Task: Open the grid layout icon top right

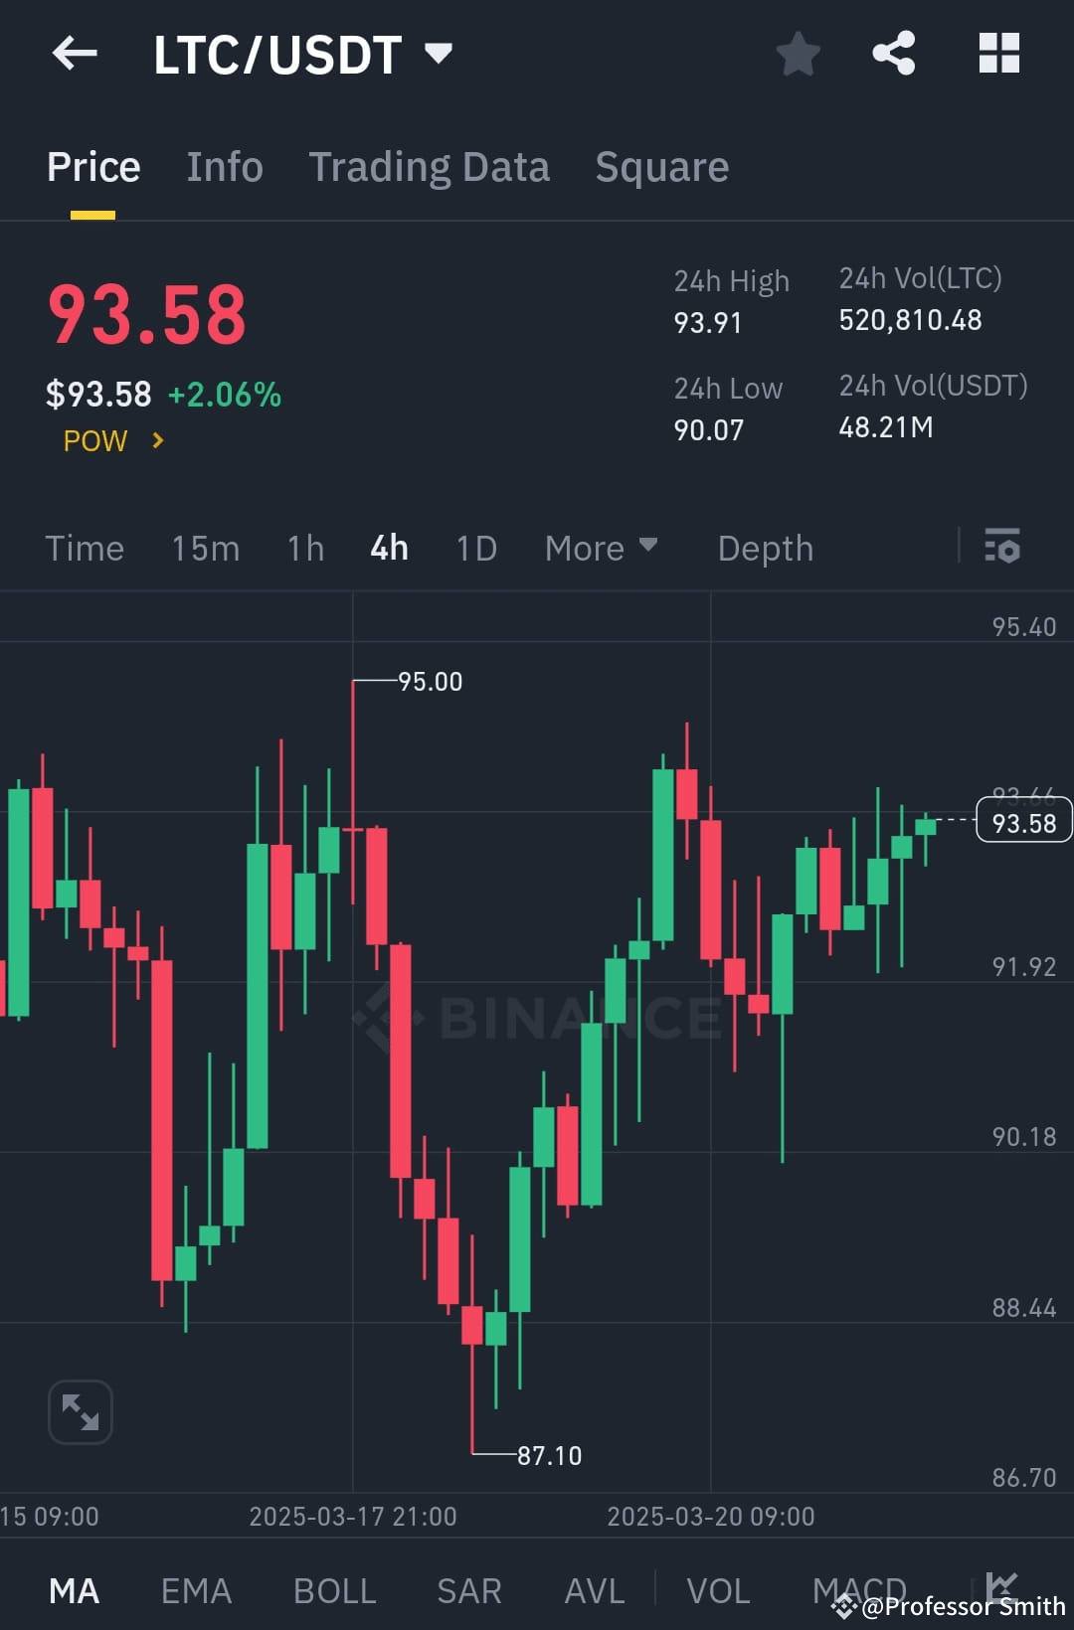Action: (999, 55)
